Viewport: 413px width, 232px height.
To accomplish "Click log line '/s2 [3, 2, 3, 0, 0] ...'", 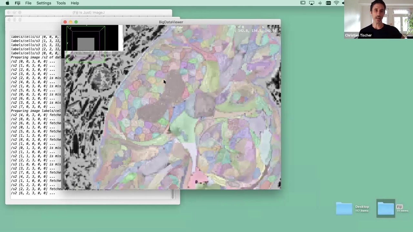I will [x=33, y=169].
